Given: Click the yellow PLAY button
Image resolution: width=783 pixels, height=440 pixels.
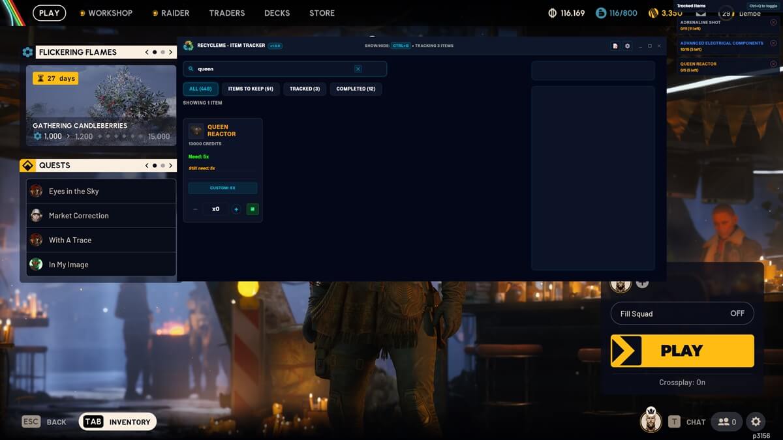Looking at the screenshot, I should pyautogui.click(x=683, y=351).
